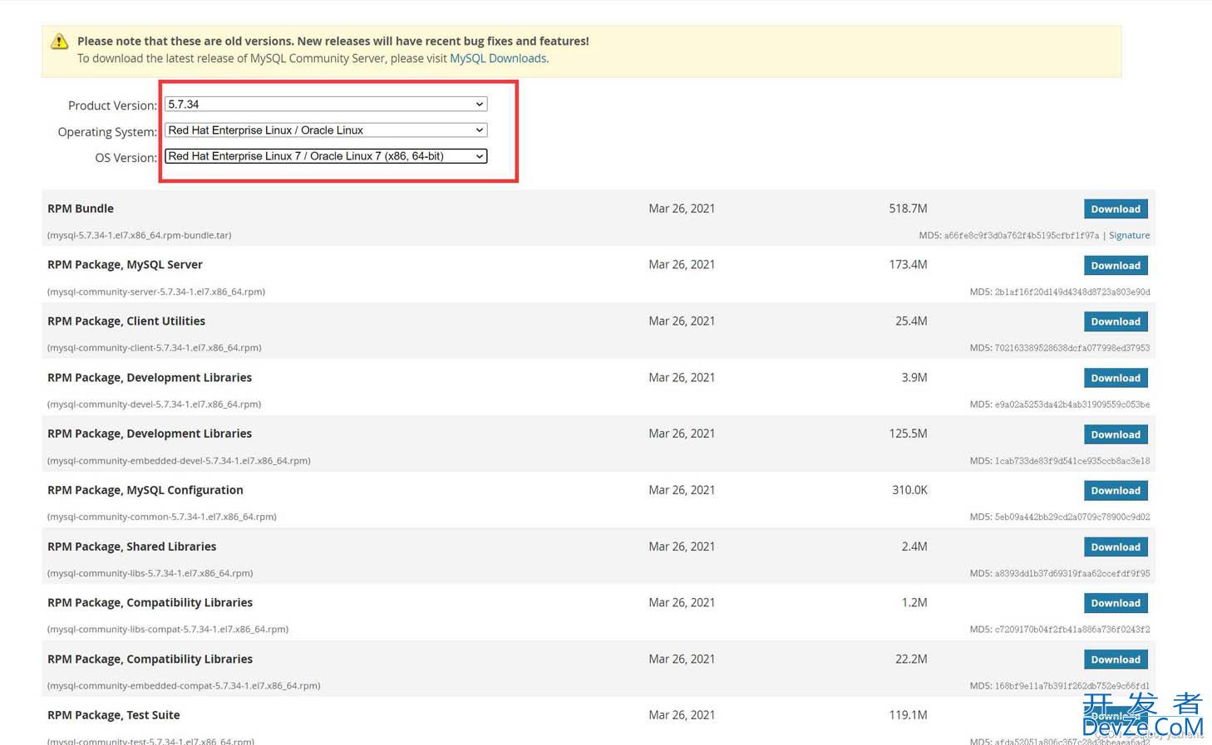Download the libs-compat Compatibility Libraries package
Screen dimensions: 1212x745
coord(1116,603)
